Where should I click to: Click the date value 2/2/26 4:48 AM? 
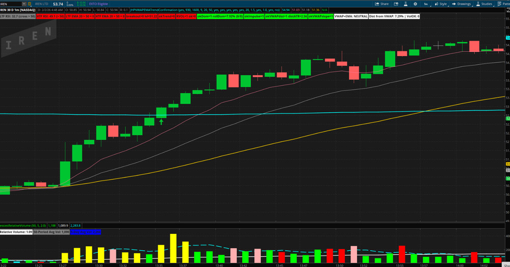tap(50, 10)
